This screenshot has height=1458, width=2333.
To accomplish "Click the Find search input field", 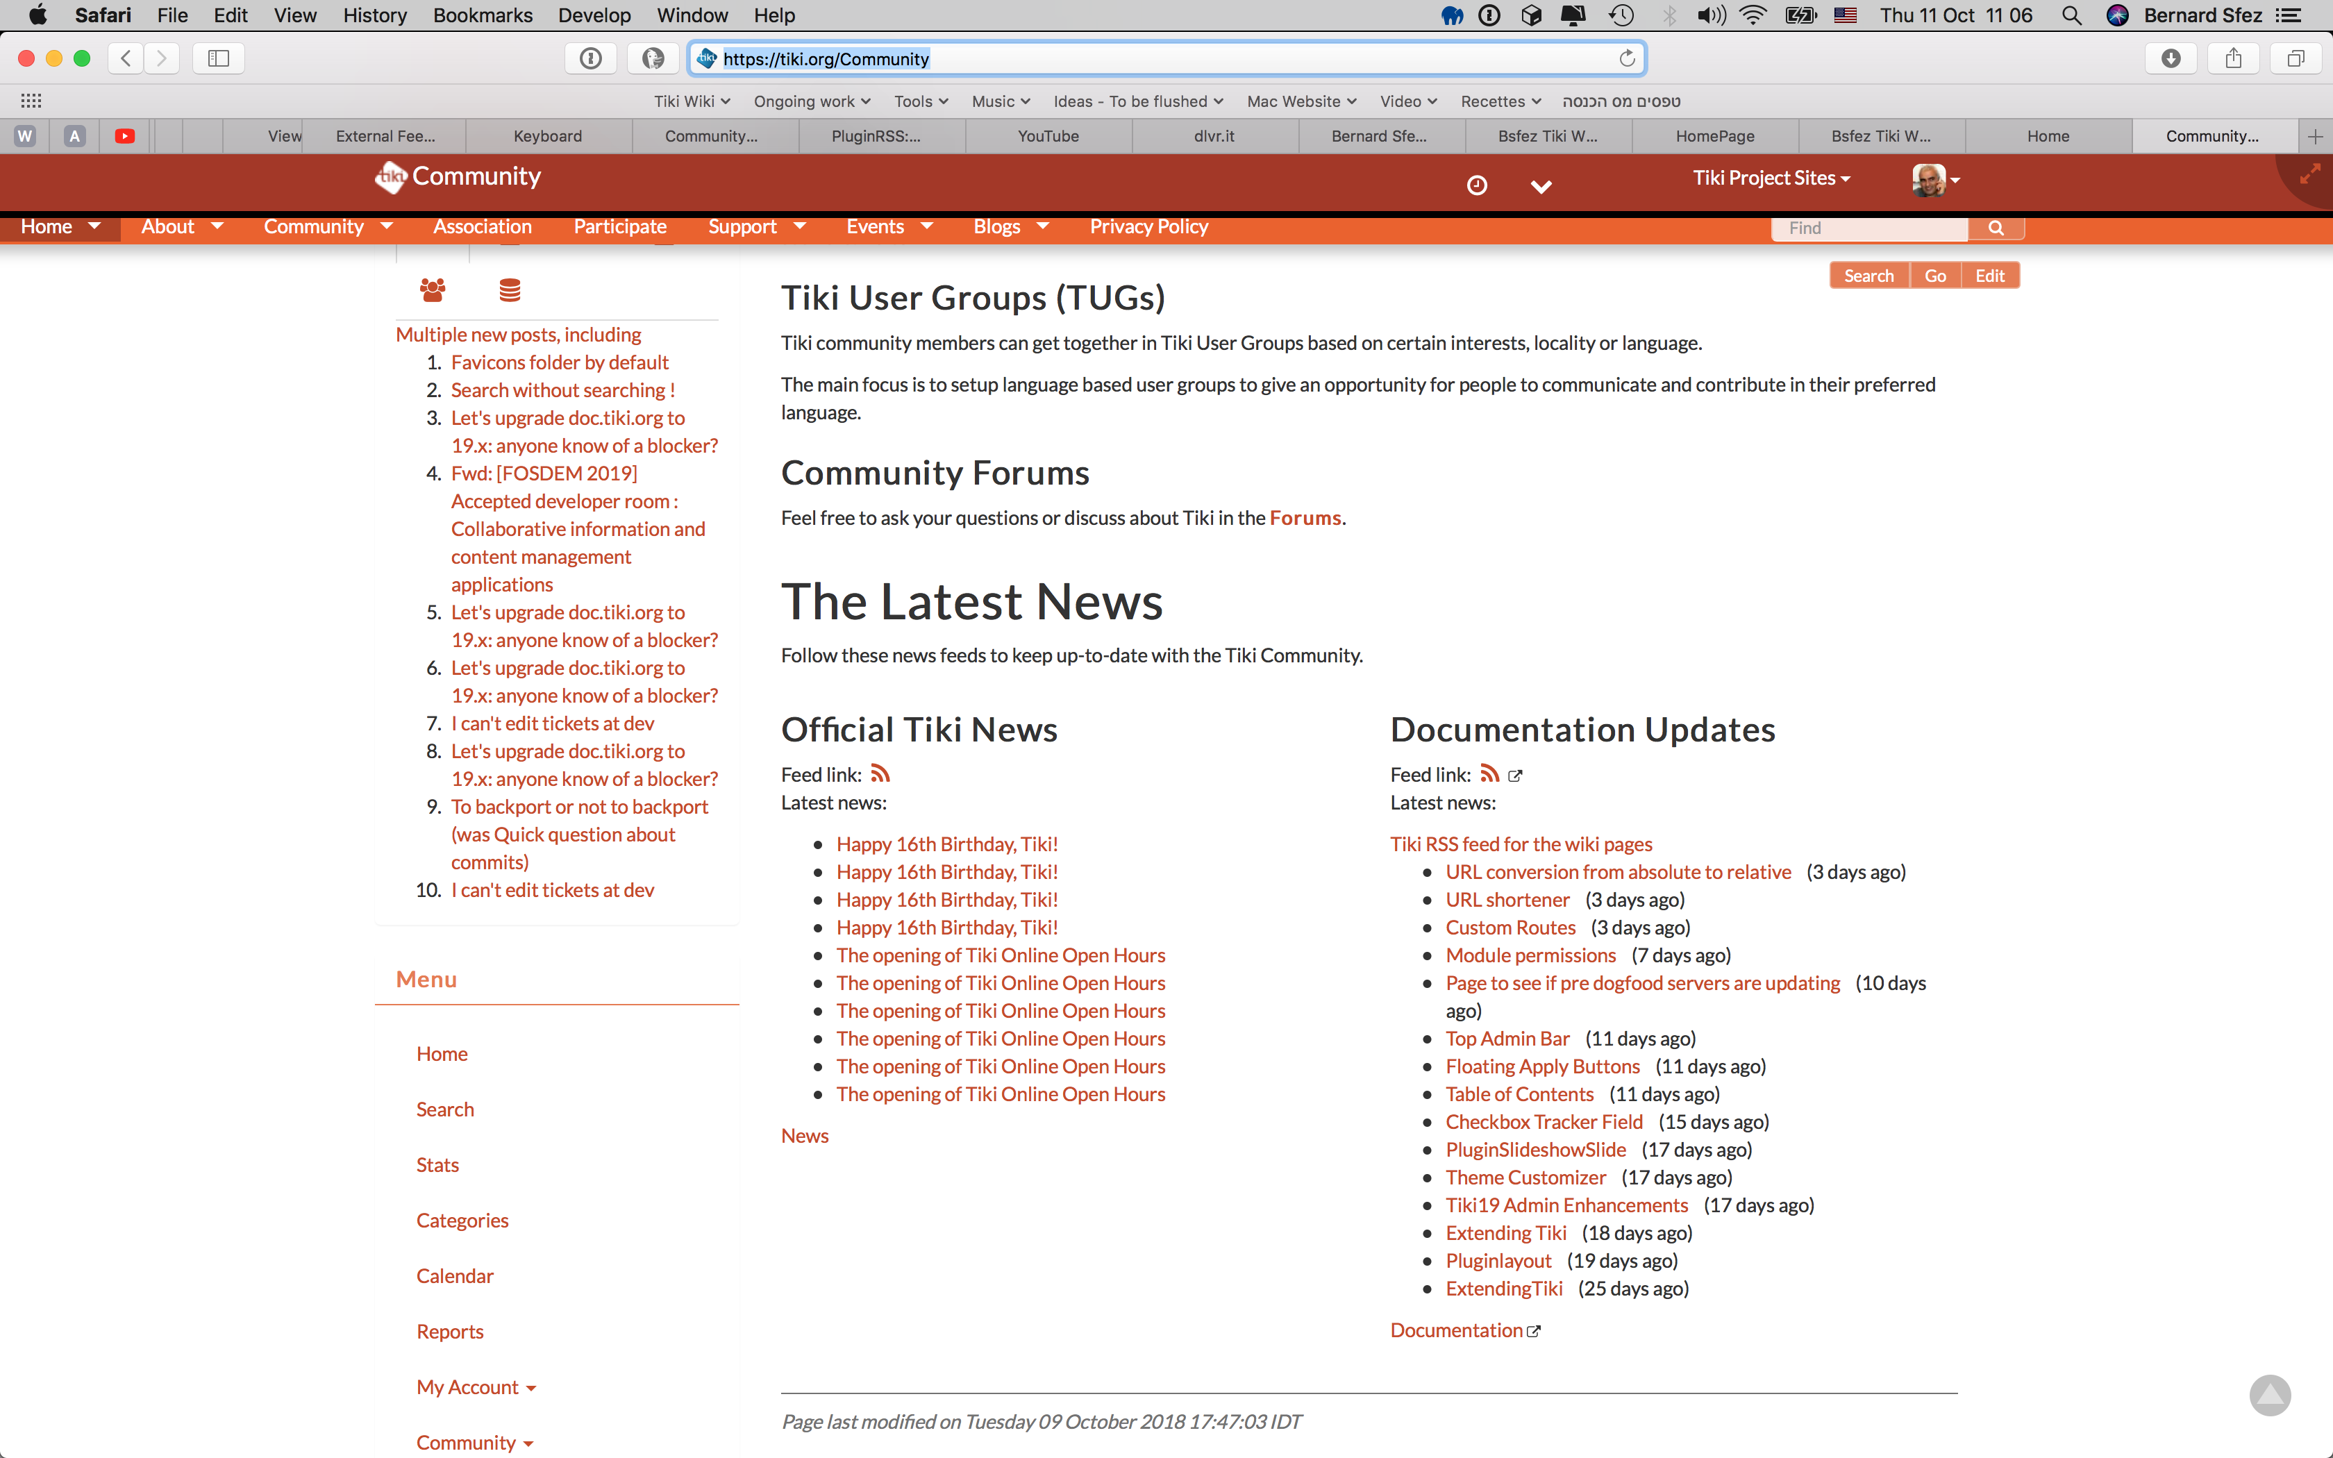I will point(1869,228).
